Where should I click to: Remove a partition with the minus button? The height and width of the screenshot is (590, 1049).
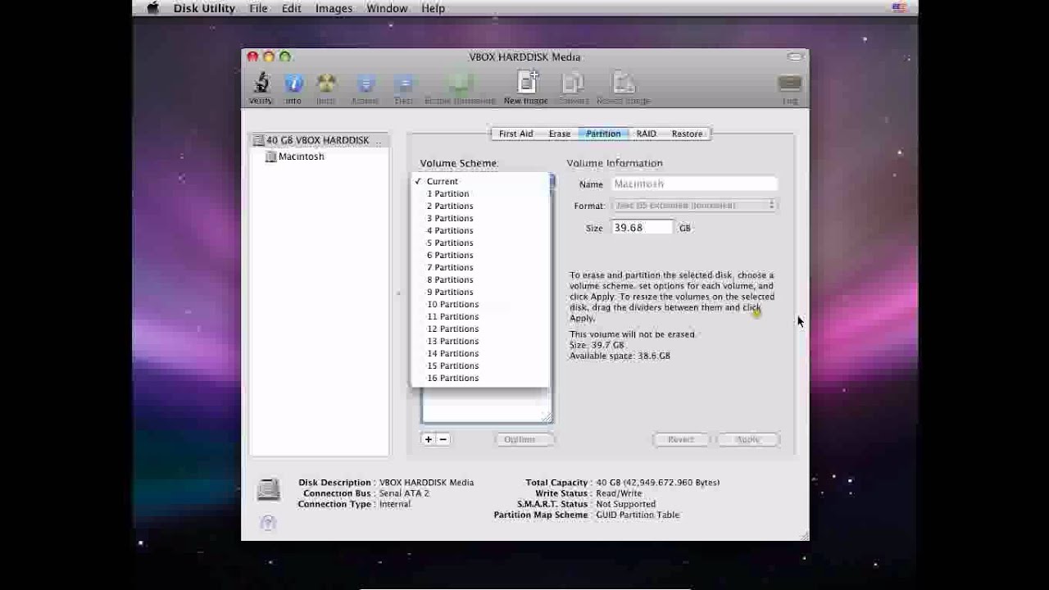[x=443, y=439]
